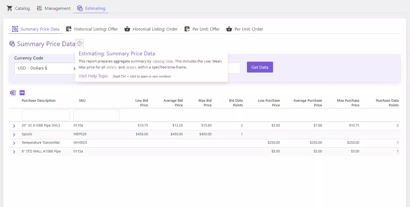Select SKU cell 0110a
Screen dimensions: 410x207
[x=78, y=125]
